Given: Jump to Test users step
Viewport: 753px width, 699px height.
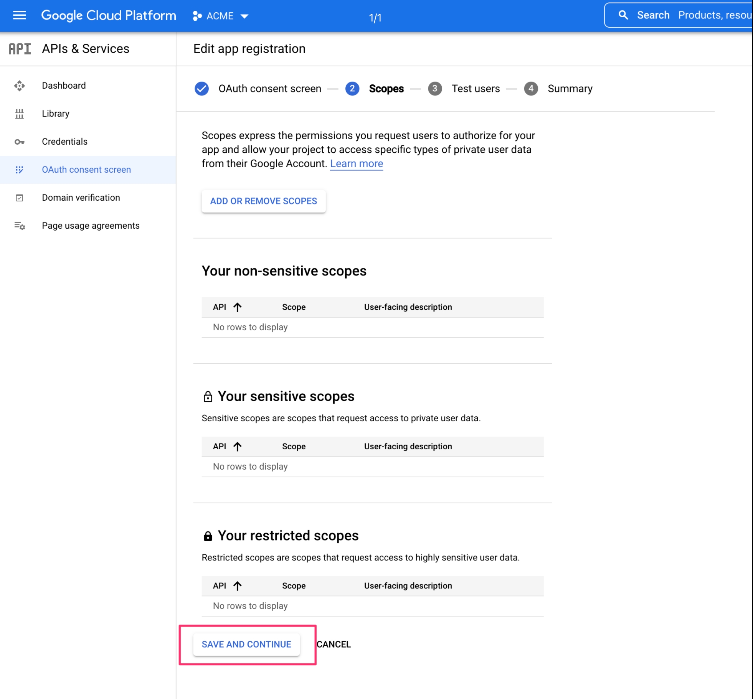Looking at the screenshot, I should pyautogui.click(x=475, y=89).
